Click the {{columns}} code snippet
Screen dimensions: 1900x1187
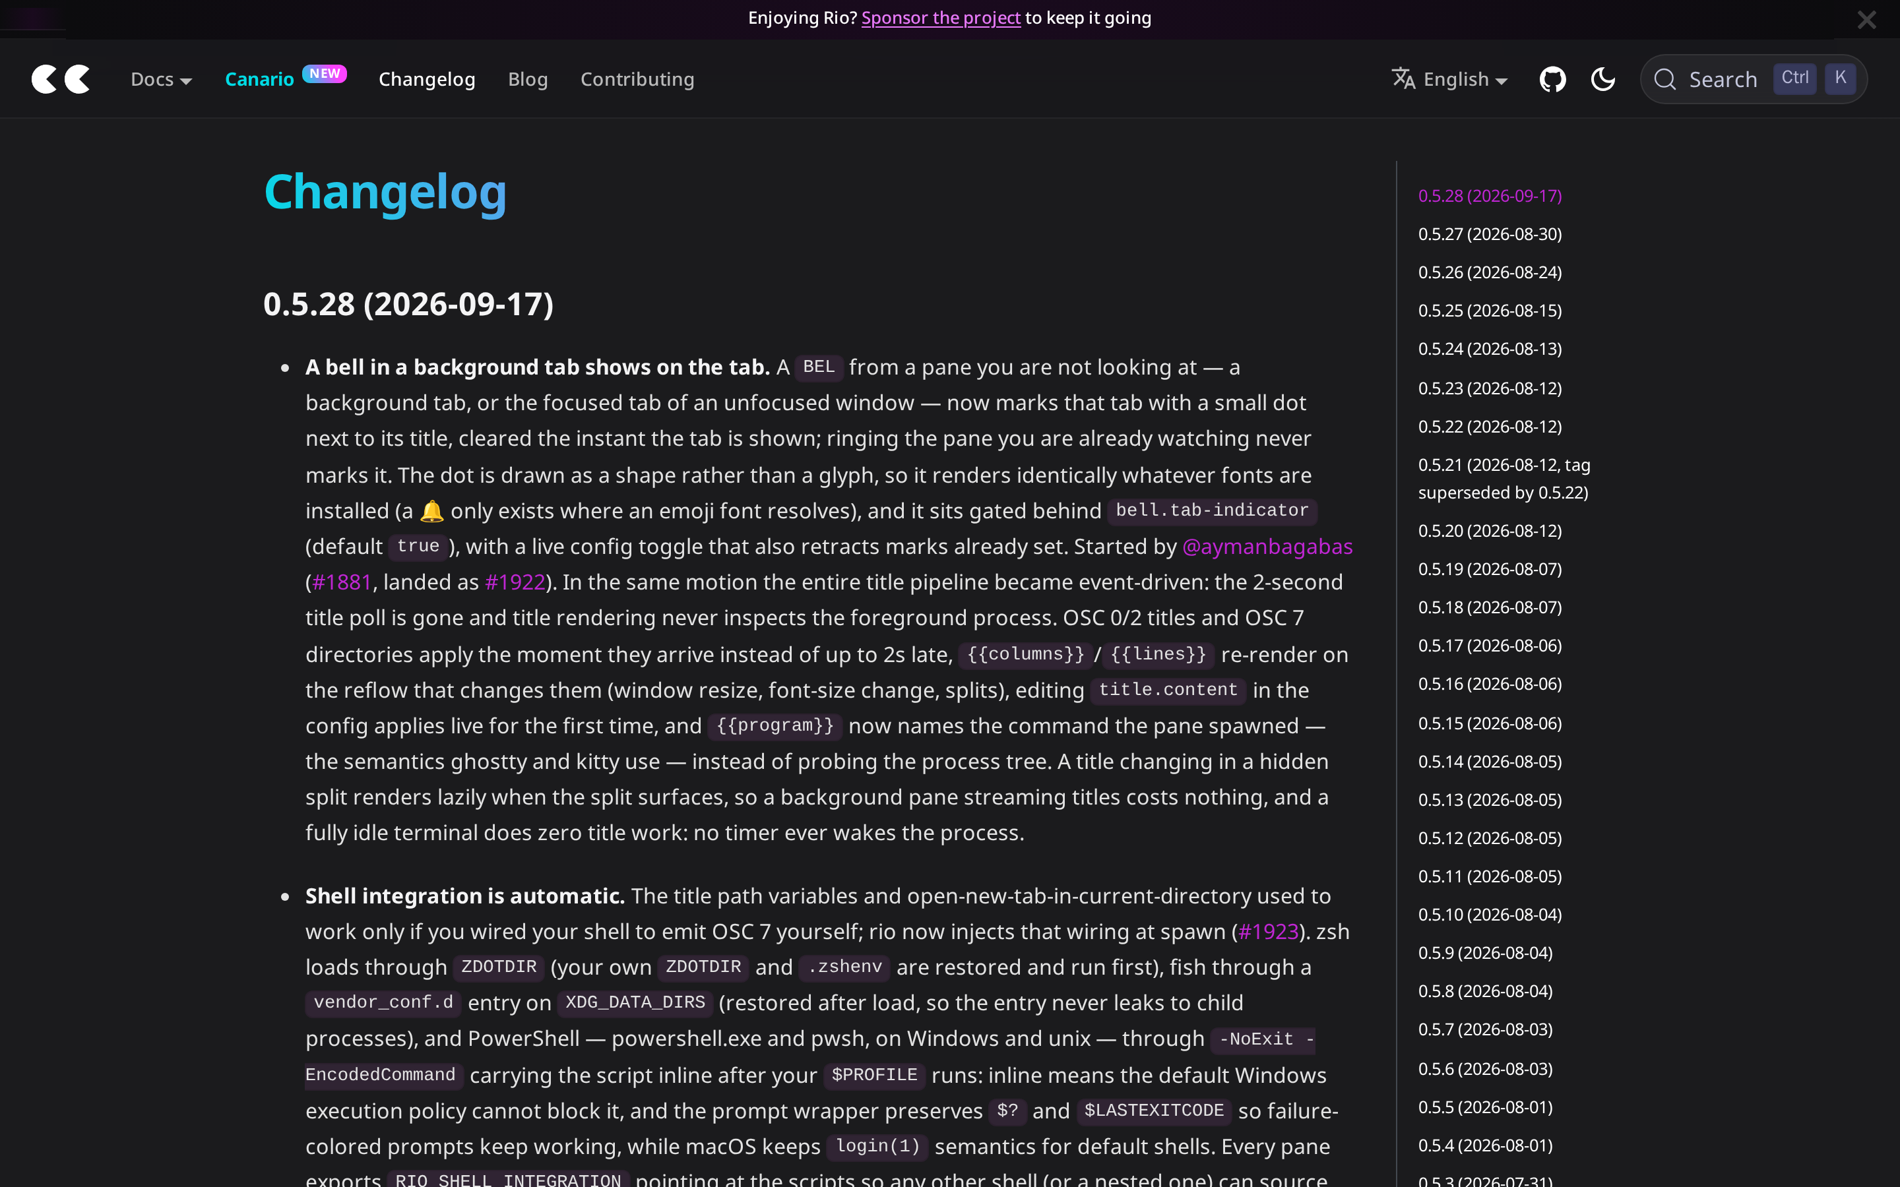coord(1025,654)
